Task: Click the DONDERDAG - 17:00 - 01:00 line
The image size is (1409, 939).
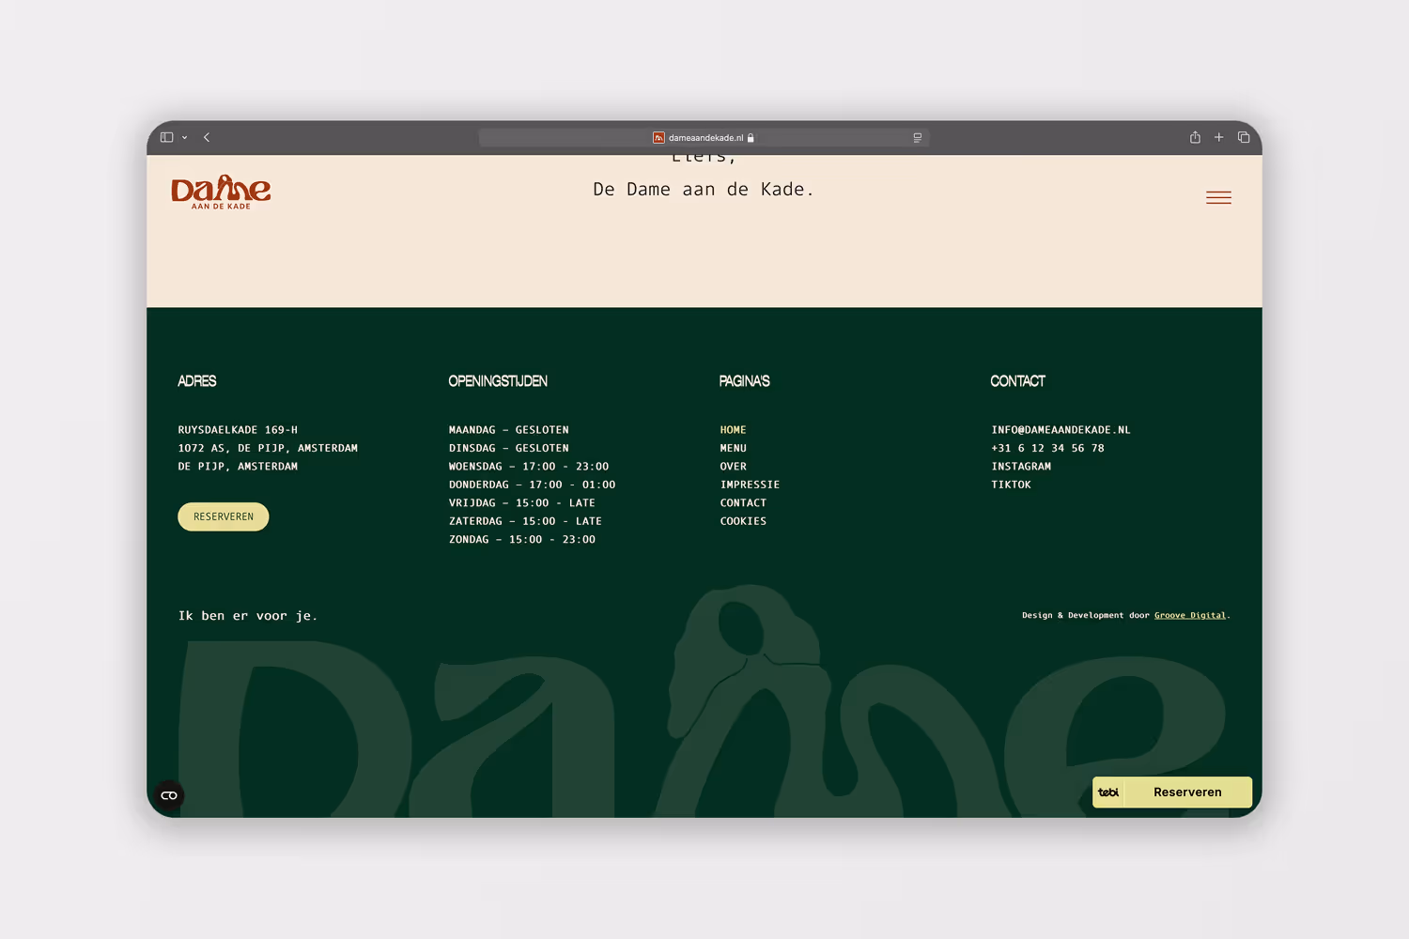Action: pyautogui.click(x=532, y=485)
